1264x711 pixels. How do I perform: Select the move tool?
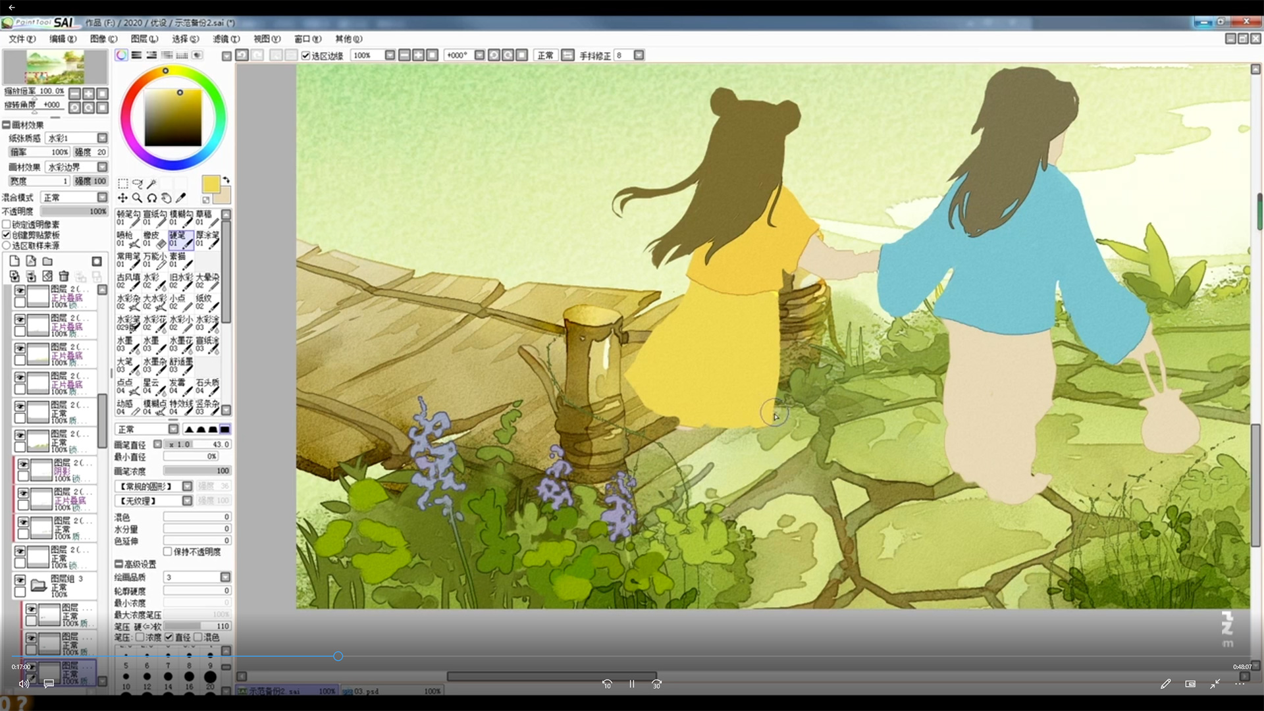point(123,197)
